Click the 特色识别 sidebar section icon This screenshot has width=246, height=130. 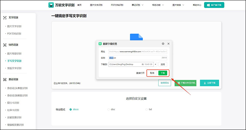(x=5, y=45)
